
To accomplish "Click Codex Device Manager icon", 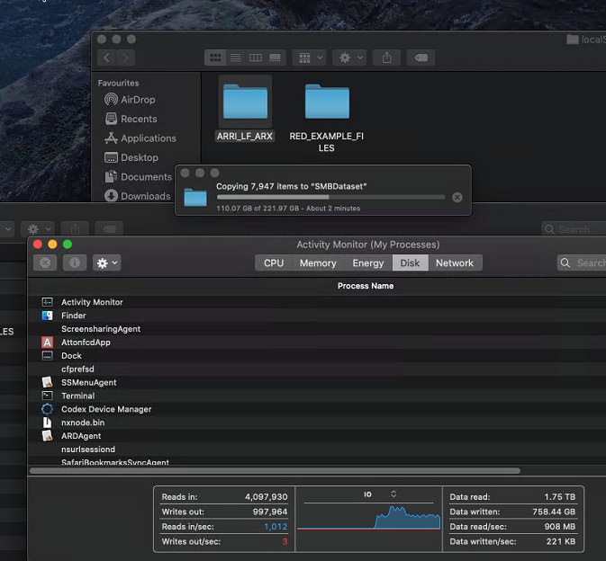I will (47, 409).
